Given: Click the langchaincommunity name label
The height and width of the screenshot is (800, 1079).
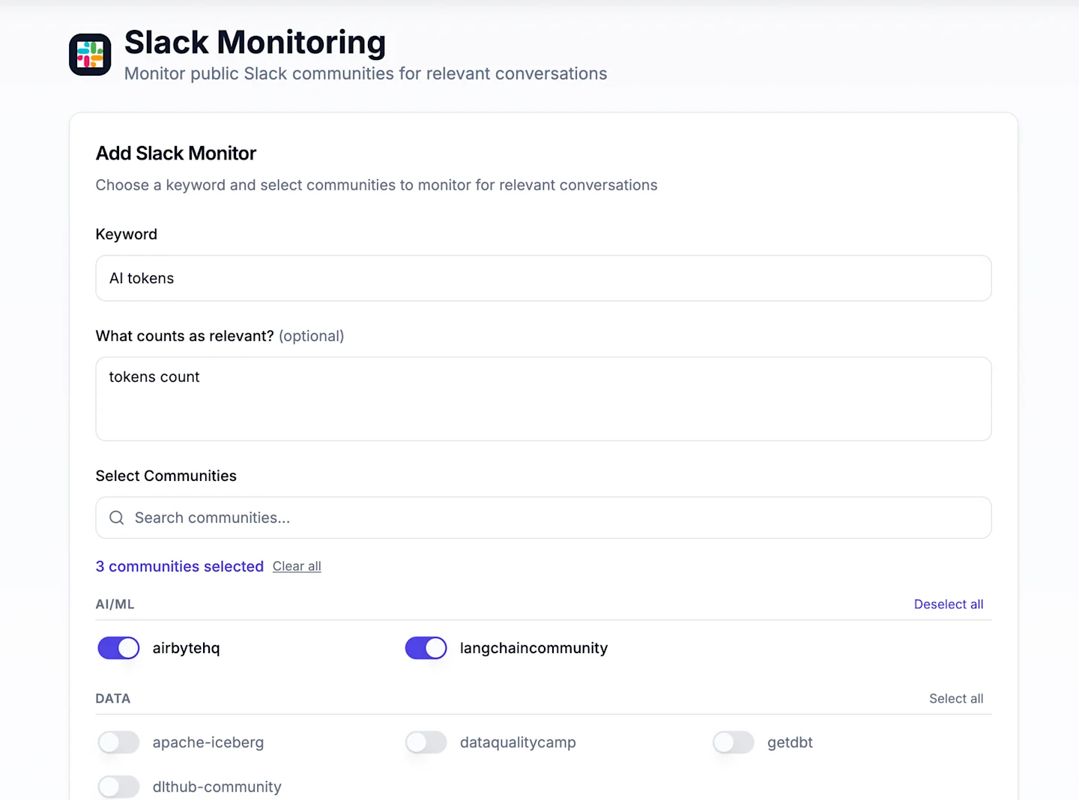Looking at the screenshot, I should (x=534, y=648).
